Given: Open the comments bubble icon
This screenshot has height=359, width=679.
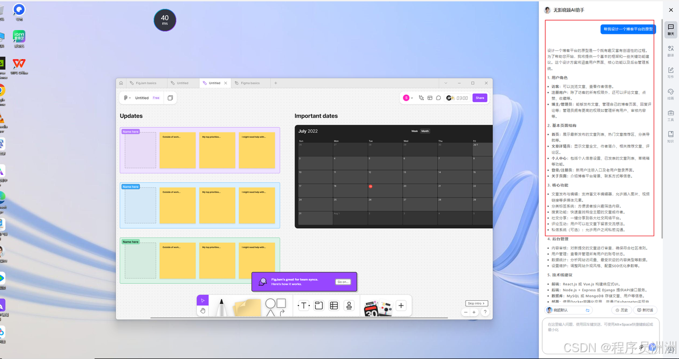Looking at the screenshot, I should click(439, 98).
